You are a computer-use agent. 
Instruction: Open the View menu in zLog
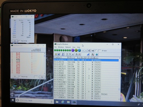74,47
